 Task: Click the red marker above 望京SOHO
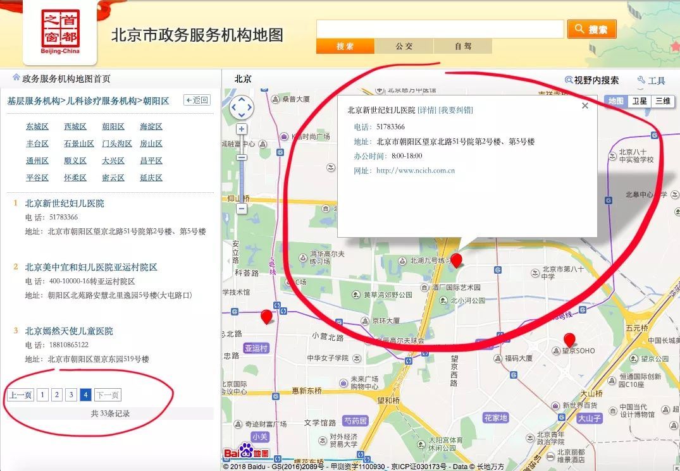pyautogui.click(x=569, y=340)
